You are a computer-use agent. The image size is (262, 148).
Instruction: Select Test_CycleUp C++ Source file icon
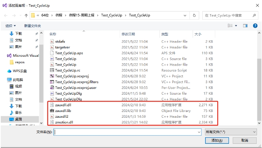[52, 59]
